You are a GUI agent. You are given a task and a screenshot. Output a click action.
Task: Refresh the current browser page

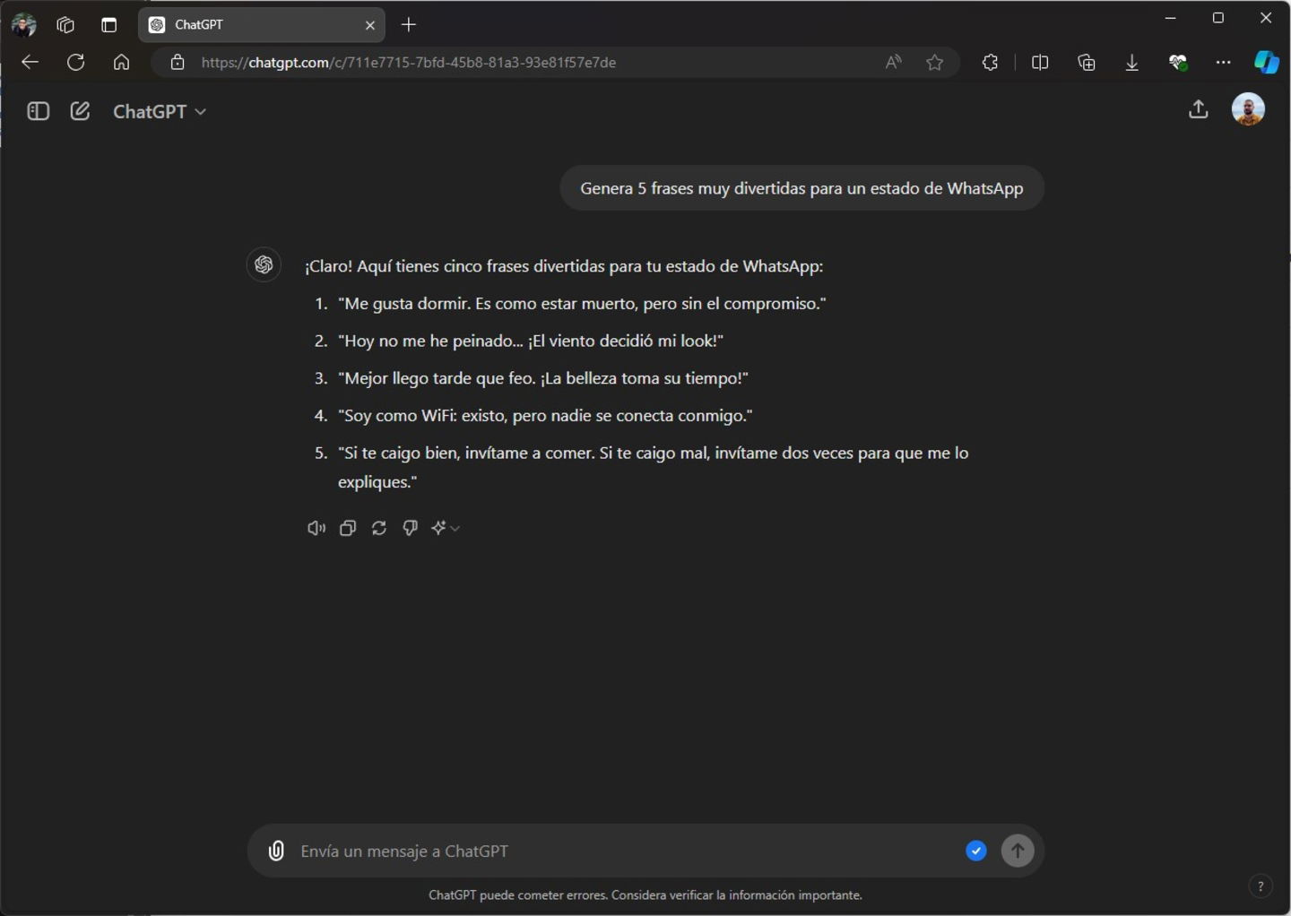pos(76,62)
